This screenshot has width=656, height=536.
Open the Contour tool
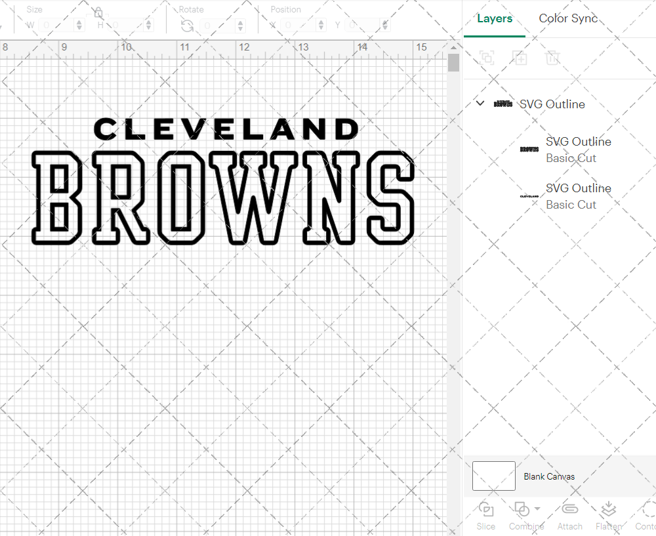[648, 515]
